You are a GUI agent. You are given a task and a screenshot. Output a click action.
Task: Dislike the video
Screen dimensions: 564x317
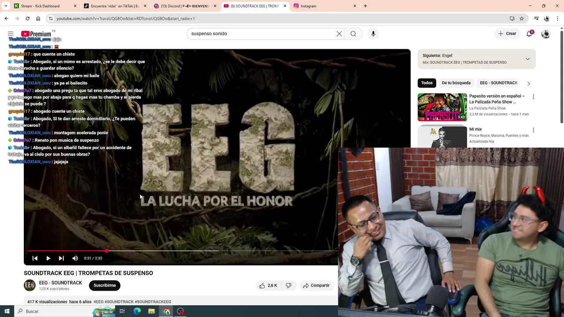pyautogui.click(x=289, y=285)
